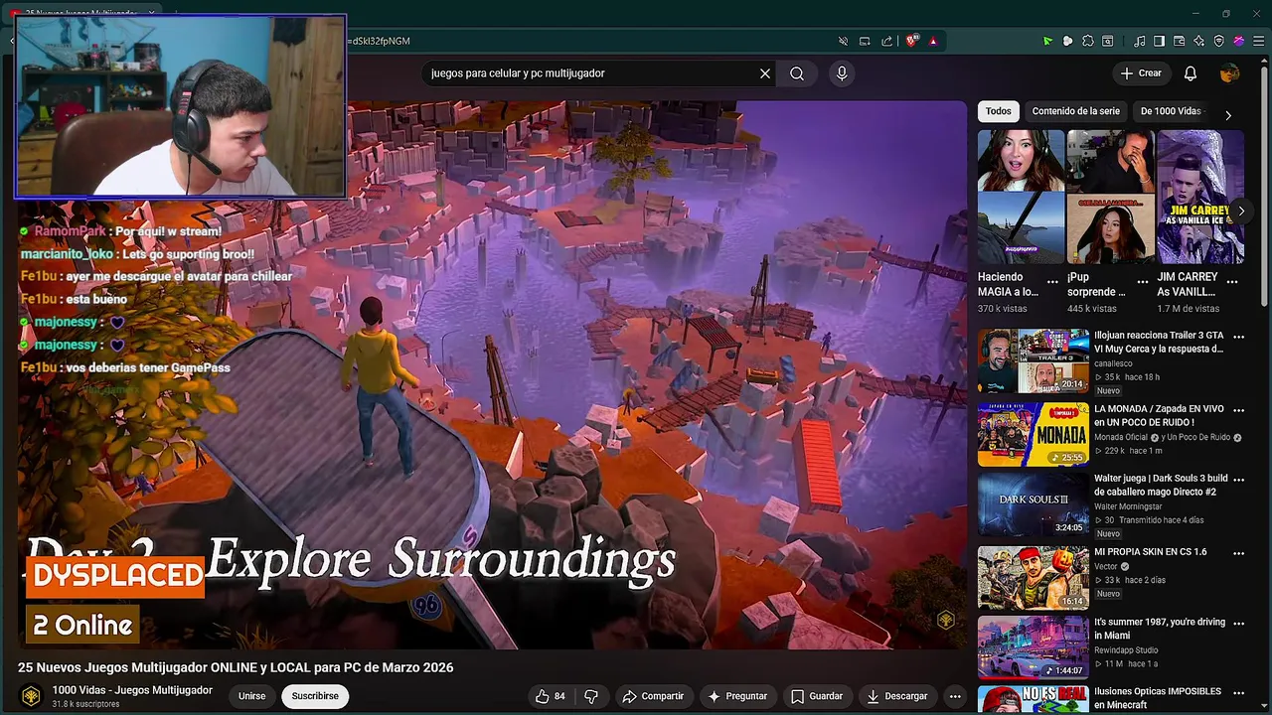Start voice search with the microphone
The height and width of the screenshot is (715, 1272).
point(842,73)
